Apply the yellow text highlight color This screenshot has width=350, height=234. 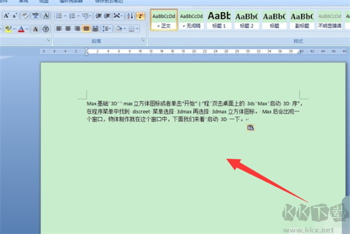pos(8,29)
